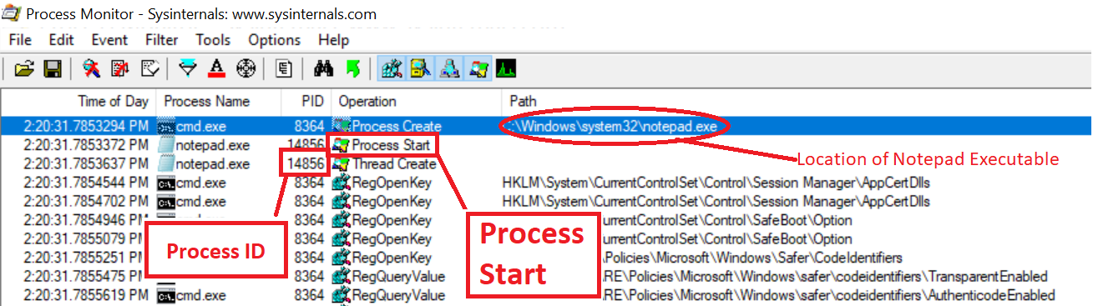Click the Thread Create operation cell
Screen dimensions: 1093x306
pyautogui.click(x=394, y=164)
